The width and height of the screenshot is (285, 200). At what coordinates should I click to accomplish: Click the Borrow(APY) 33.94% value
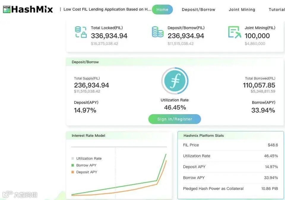click(x=263, y=110)
